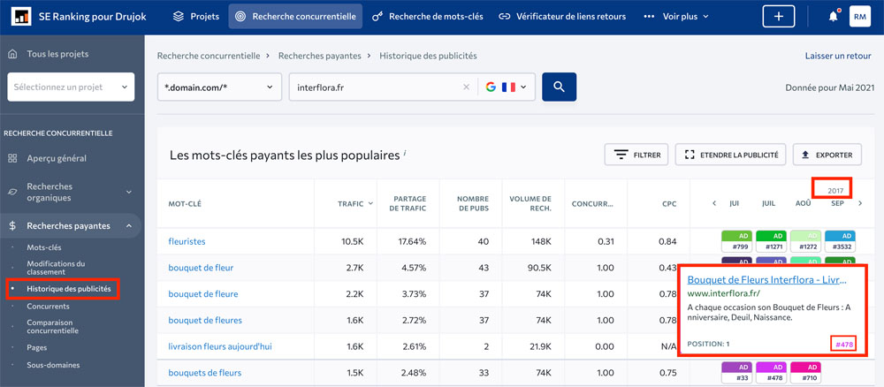
Task: Click the Donnée pour Mai 2021 text
Action: point(830,87)
